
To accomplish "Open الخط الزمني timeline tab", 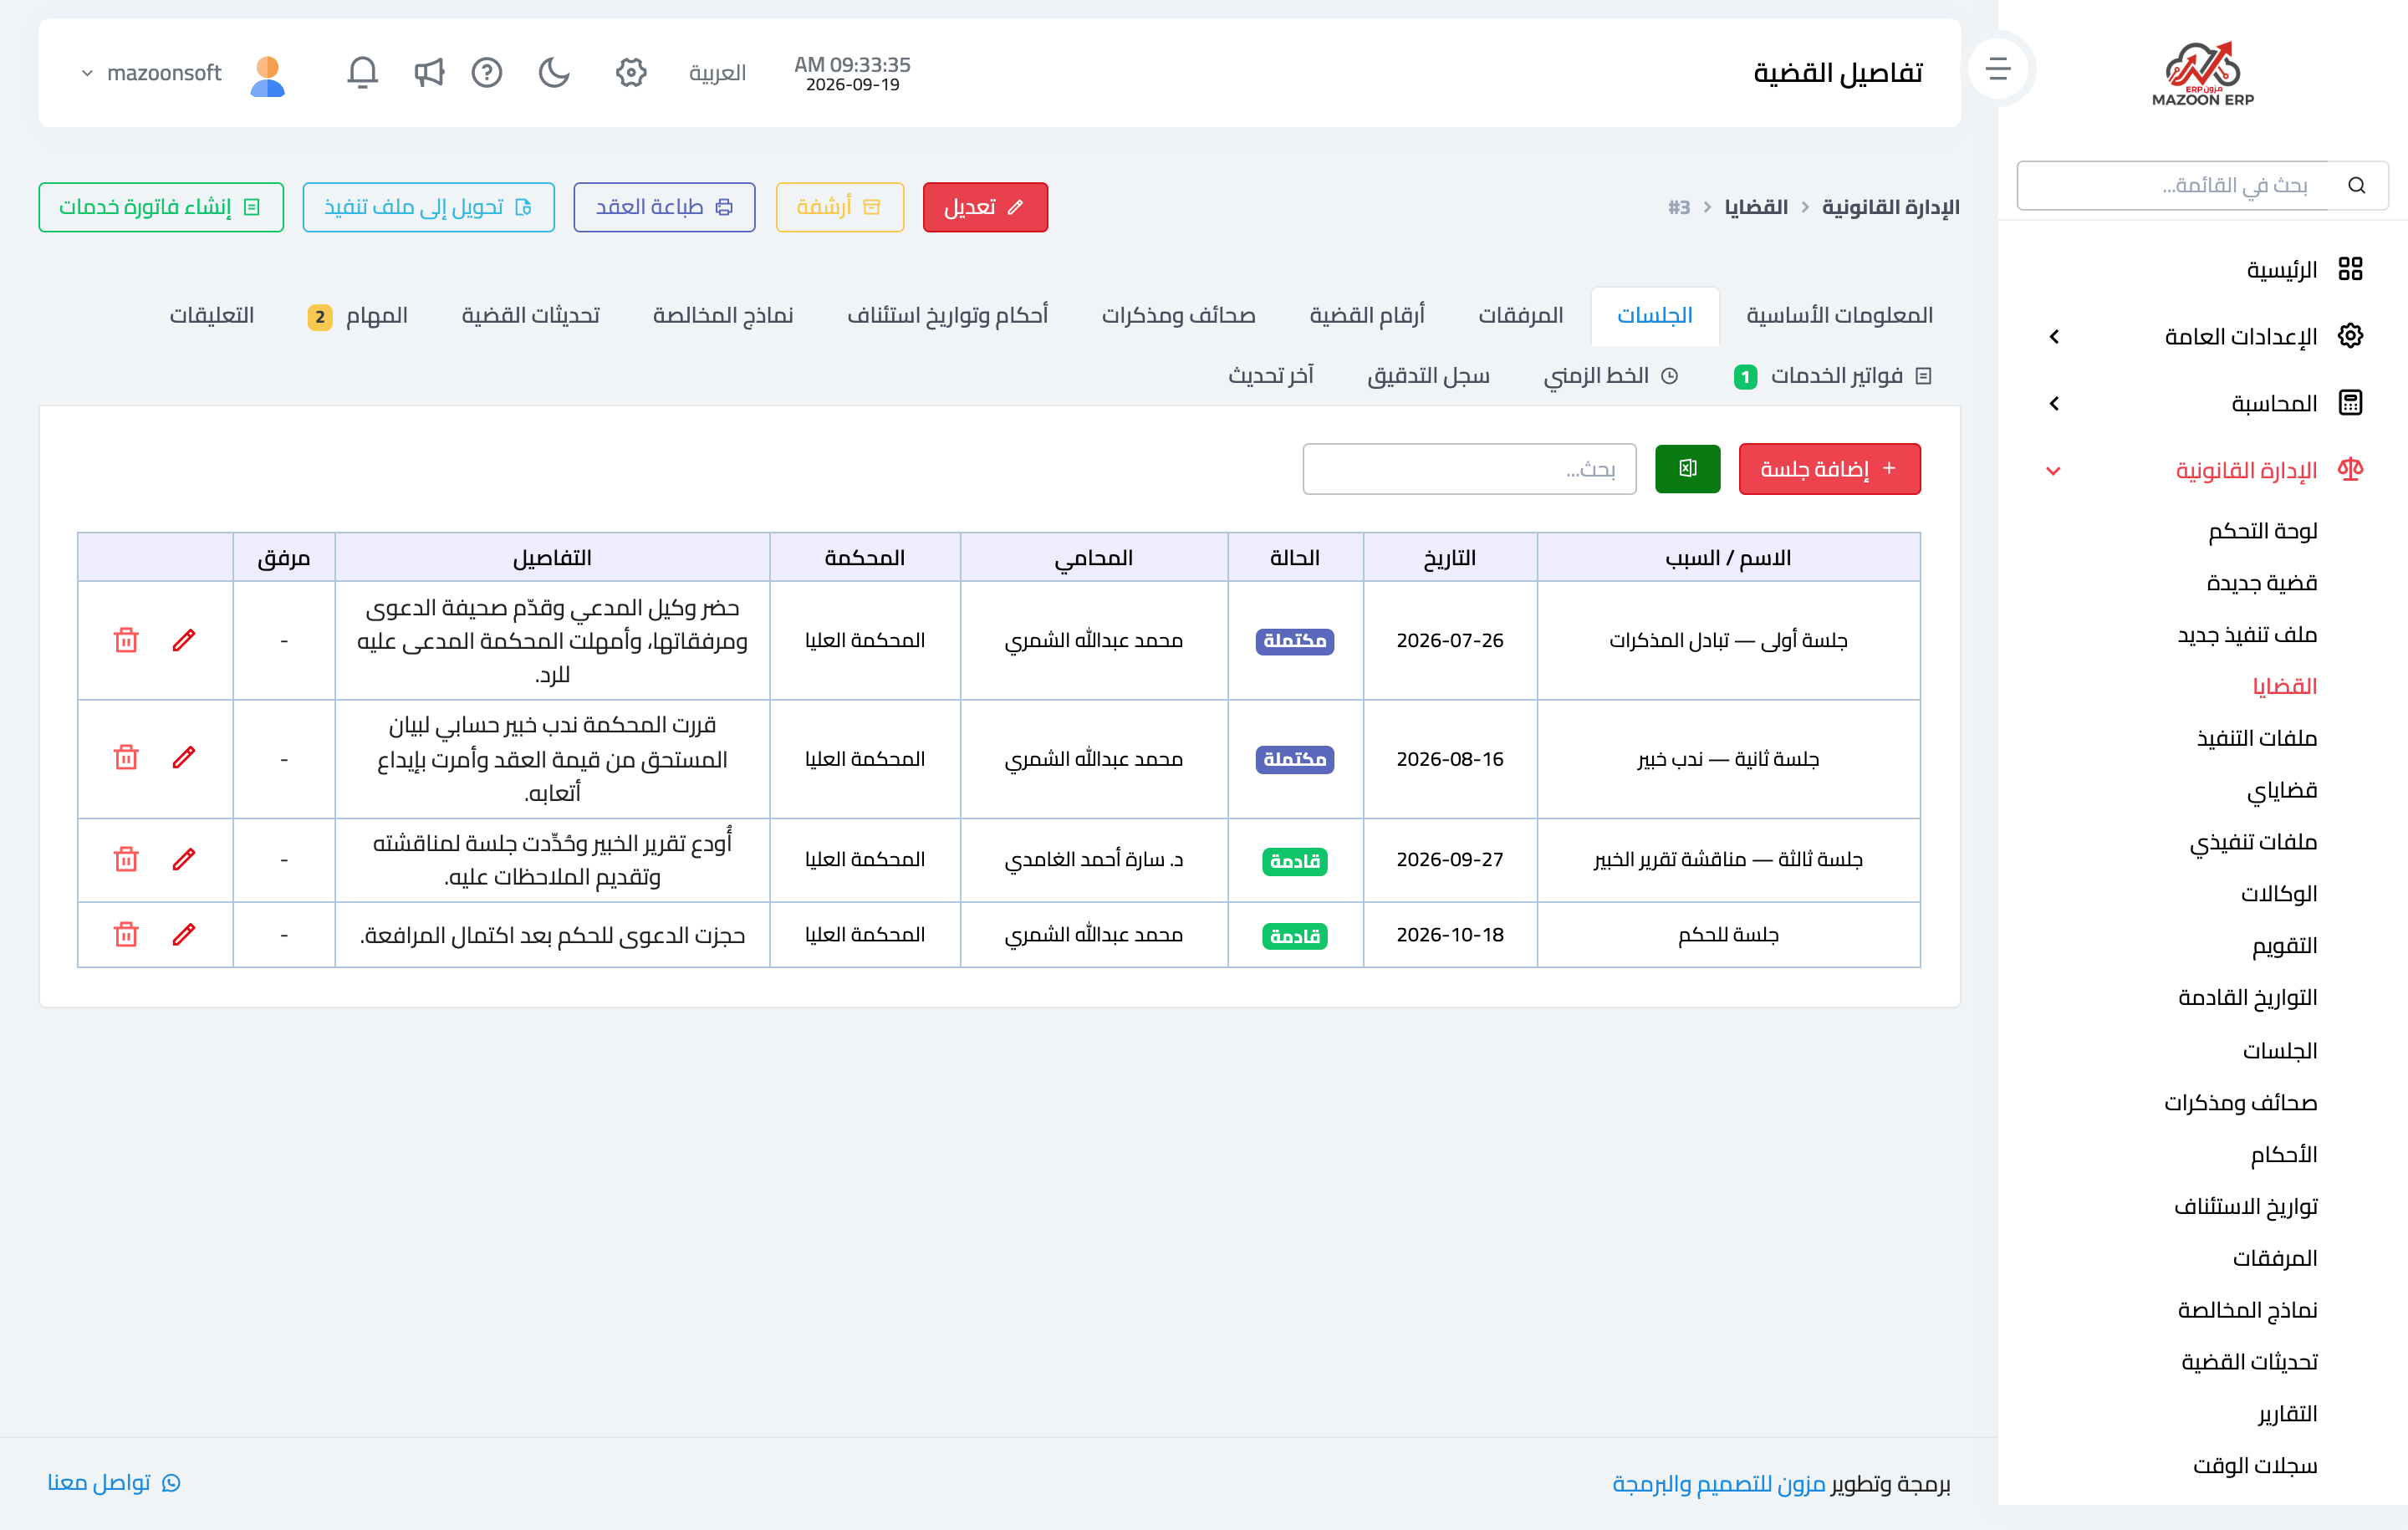I will (x=1610, y=376).
